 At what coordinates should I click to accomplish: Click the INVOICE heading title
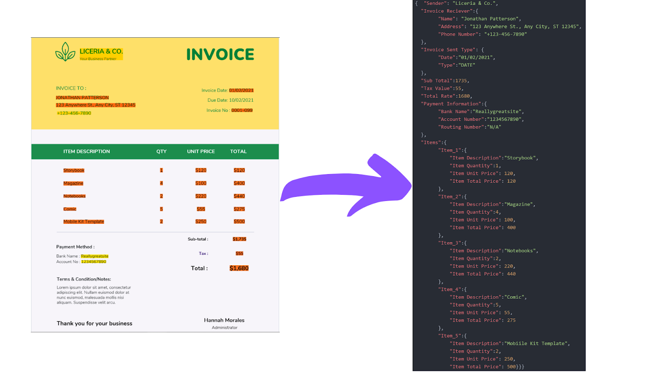221,54
